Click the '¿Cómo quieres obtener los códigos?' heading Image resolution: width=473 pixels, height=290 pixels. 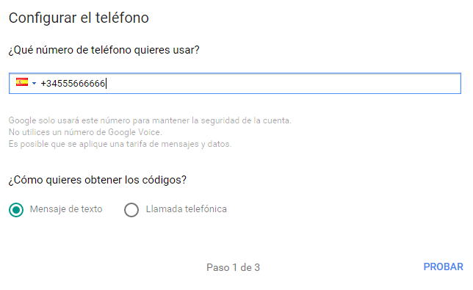(x=98, y=180)
